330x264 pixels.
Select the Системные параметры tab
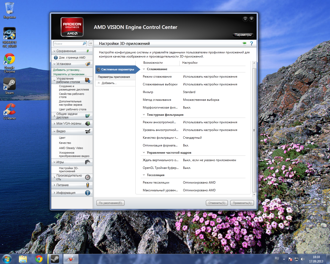(118, 69)
